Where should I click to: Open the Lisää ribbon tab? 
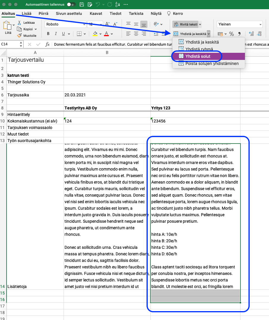click(x=26, y=13)
